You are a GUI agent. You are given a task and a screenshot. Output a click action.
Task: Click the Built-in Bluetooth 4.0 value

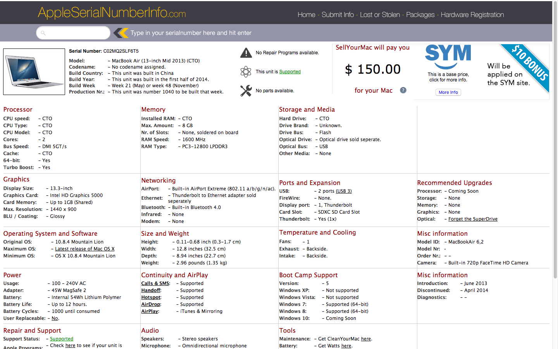[x=196, y=207]
